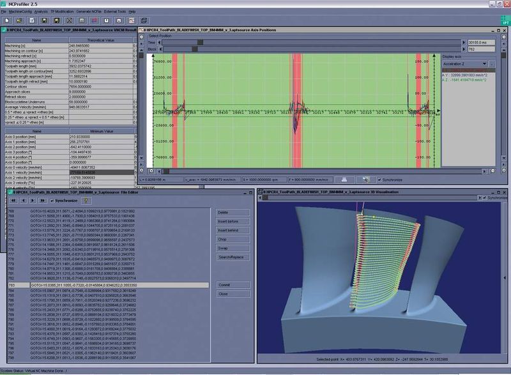This screenshot has width=511, height=375.
Task: Click the Commit button
Action: (233, 285)
